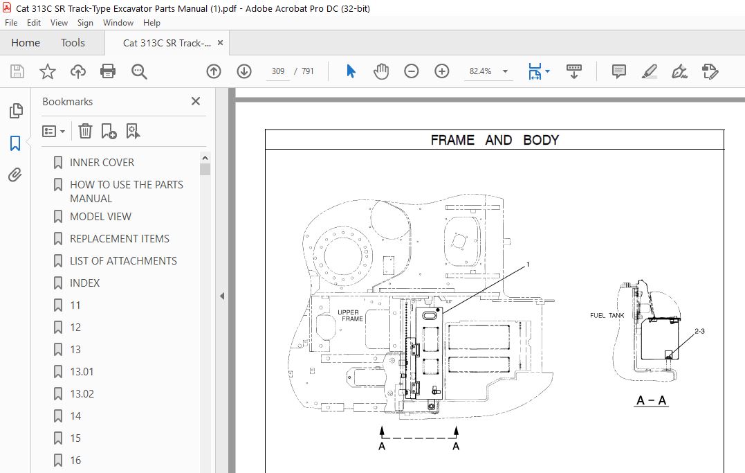Click the zoom percentage field 82.4%
The image size is (745, 473).
pos(480,71)
